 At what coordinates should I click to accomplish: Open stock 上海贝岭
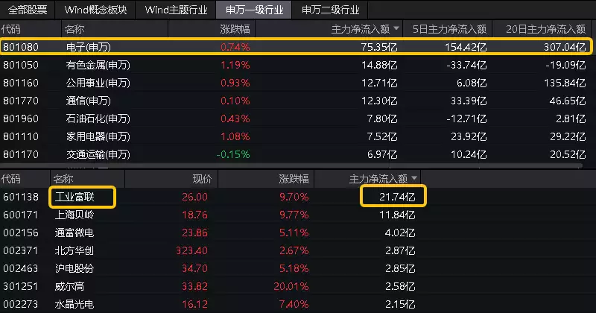click(74, 215)
